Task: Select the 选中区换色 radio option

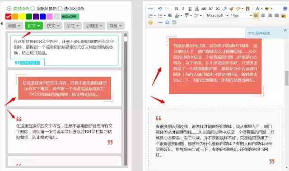Action: coord(60,9)
